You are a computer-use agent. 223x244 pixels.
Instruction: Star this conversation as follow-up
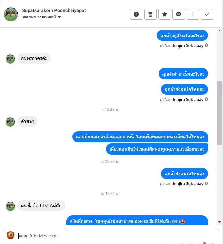165,14
